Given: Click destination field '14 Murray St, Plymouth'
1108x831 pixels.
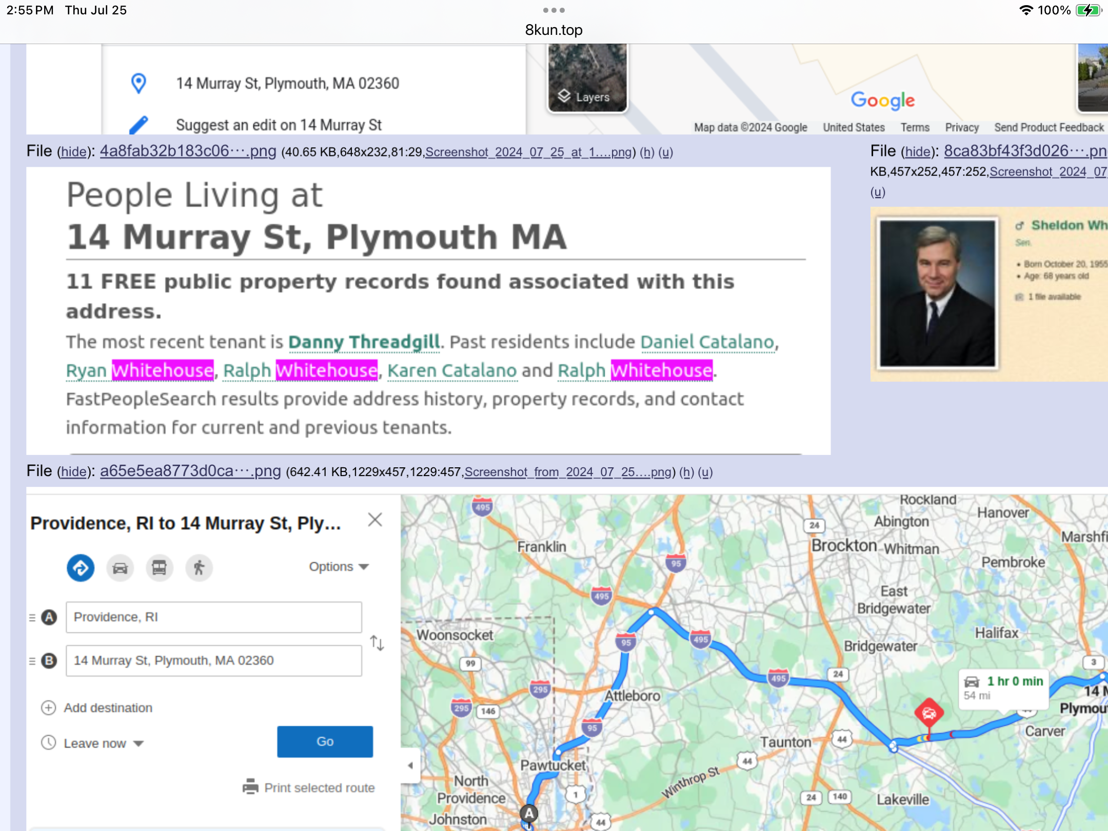Looking at the screenshot, I should (x=213, y=661).
